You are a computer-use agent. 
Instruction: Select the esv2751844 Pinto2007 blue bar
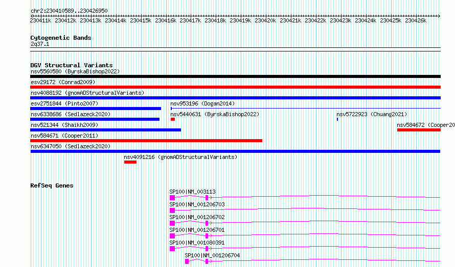coord(96,109)
